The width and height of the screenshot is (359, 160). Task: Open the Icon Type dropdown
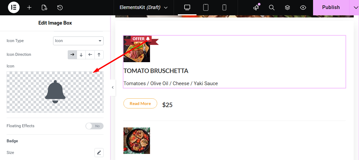78,41
